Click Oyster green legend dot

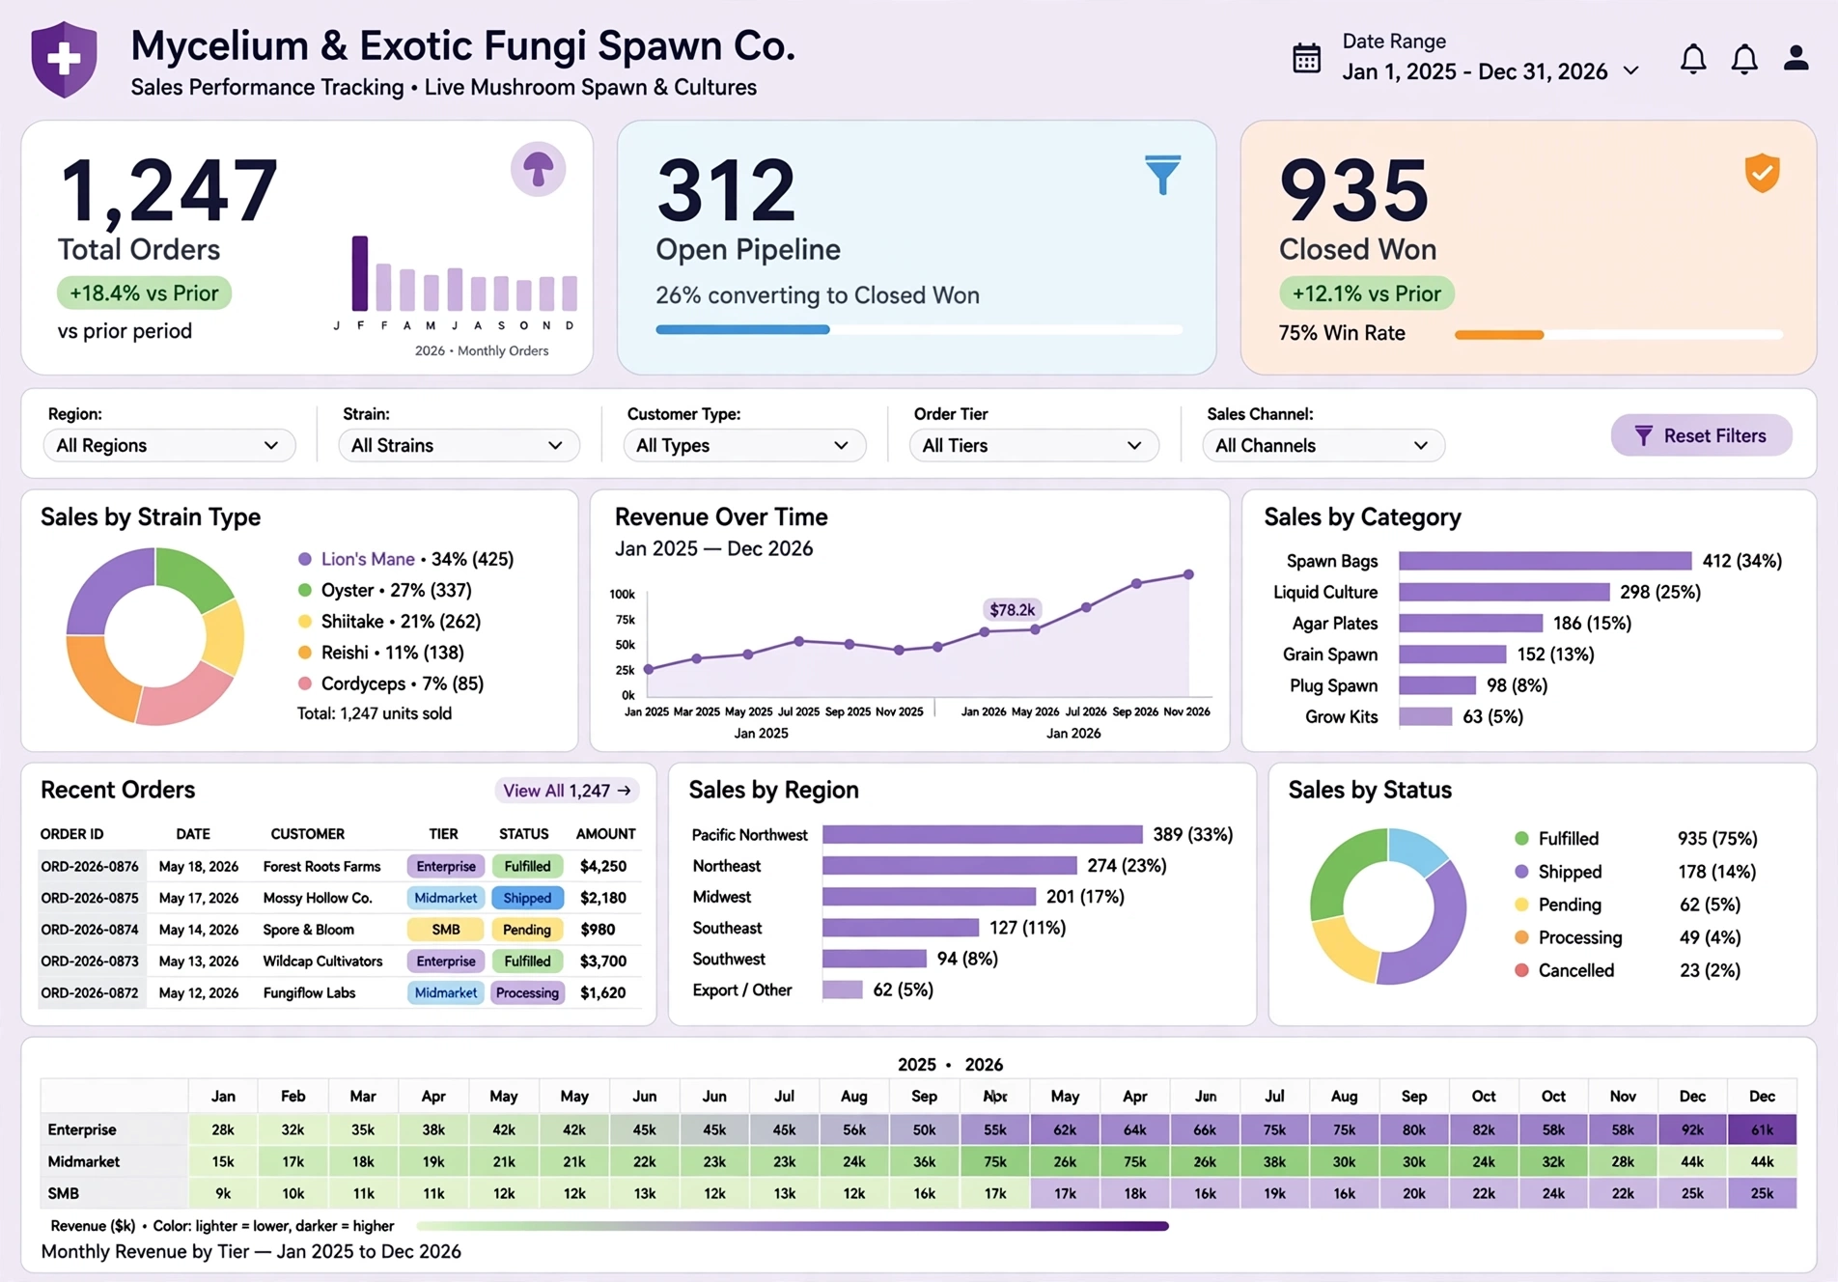305,590
